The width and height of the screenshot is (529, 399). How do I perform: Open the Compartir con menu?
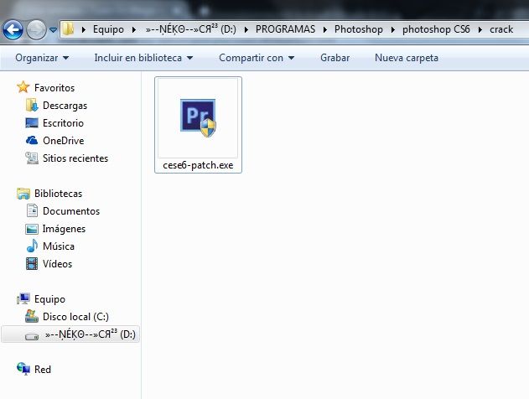(x=257, y=58)
